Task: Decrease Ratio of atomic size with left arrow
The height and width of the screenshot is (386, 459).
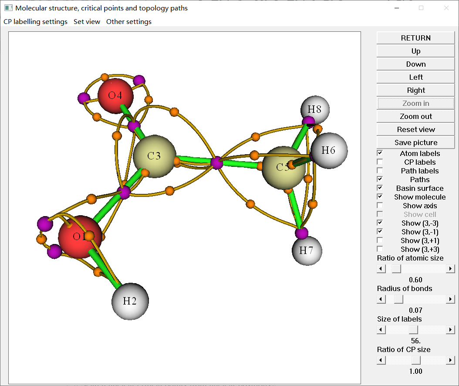Action: pos(381,268)
